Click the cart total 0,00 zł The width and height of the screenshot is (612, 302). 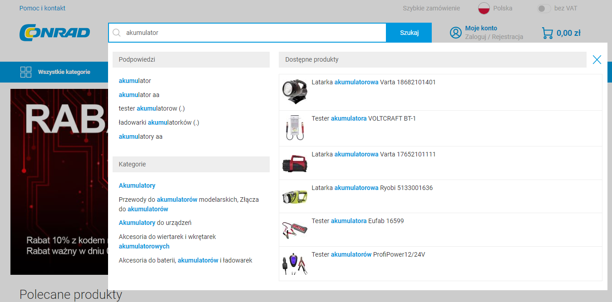[568, 33]
